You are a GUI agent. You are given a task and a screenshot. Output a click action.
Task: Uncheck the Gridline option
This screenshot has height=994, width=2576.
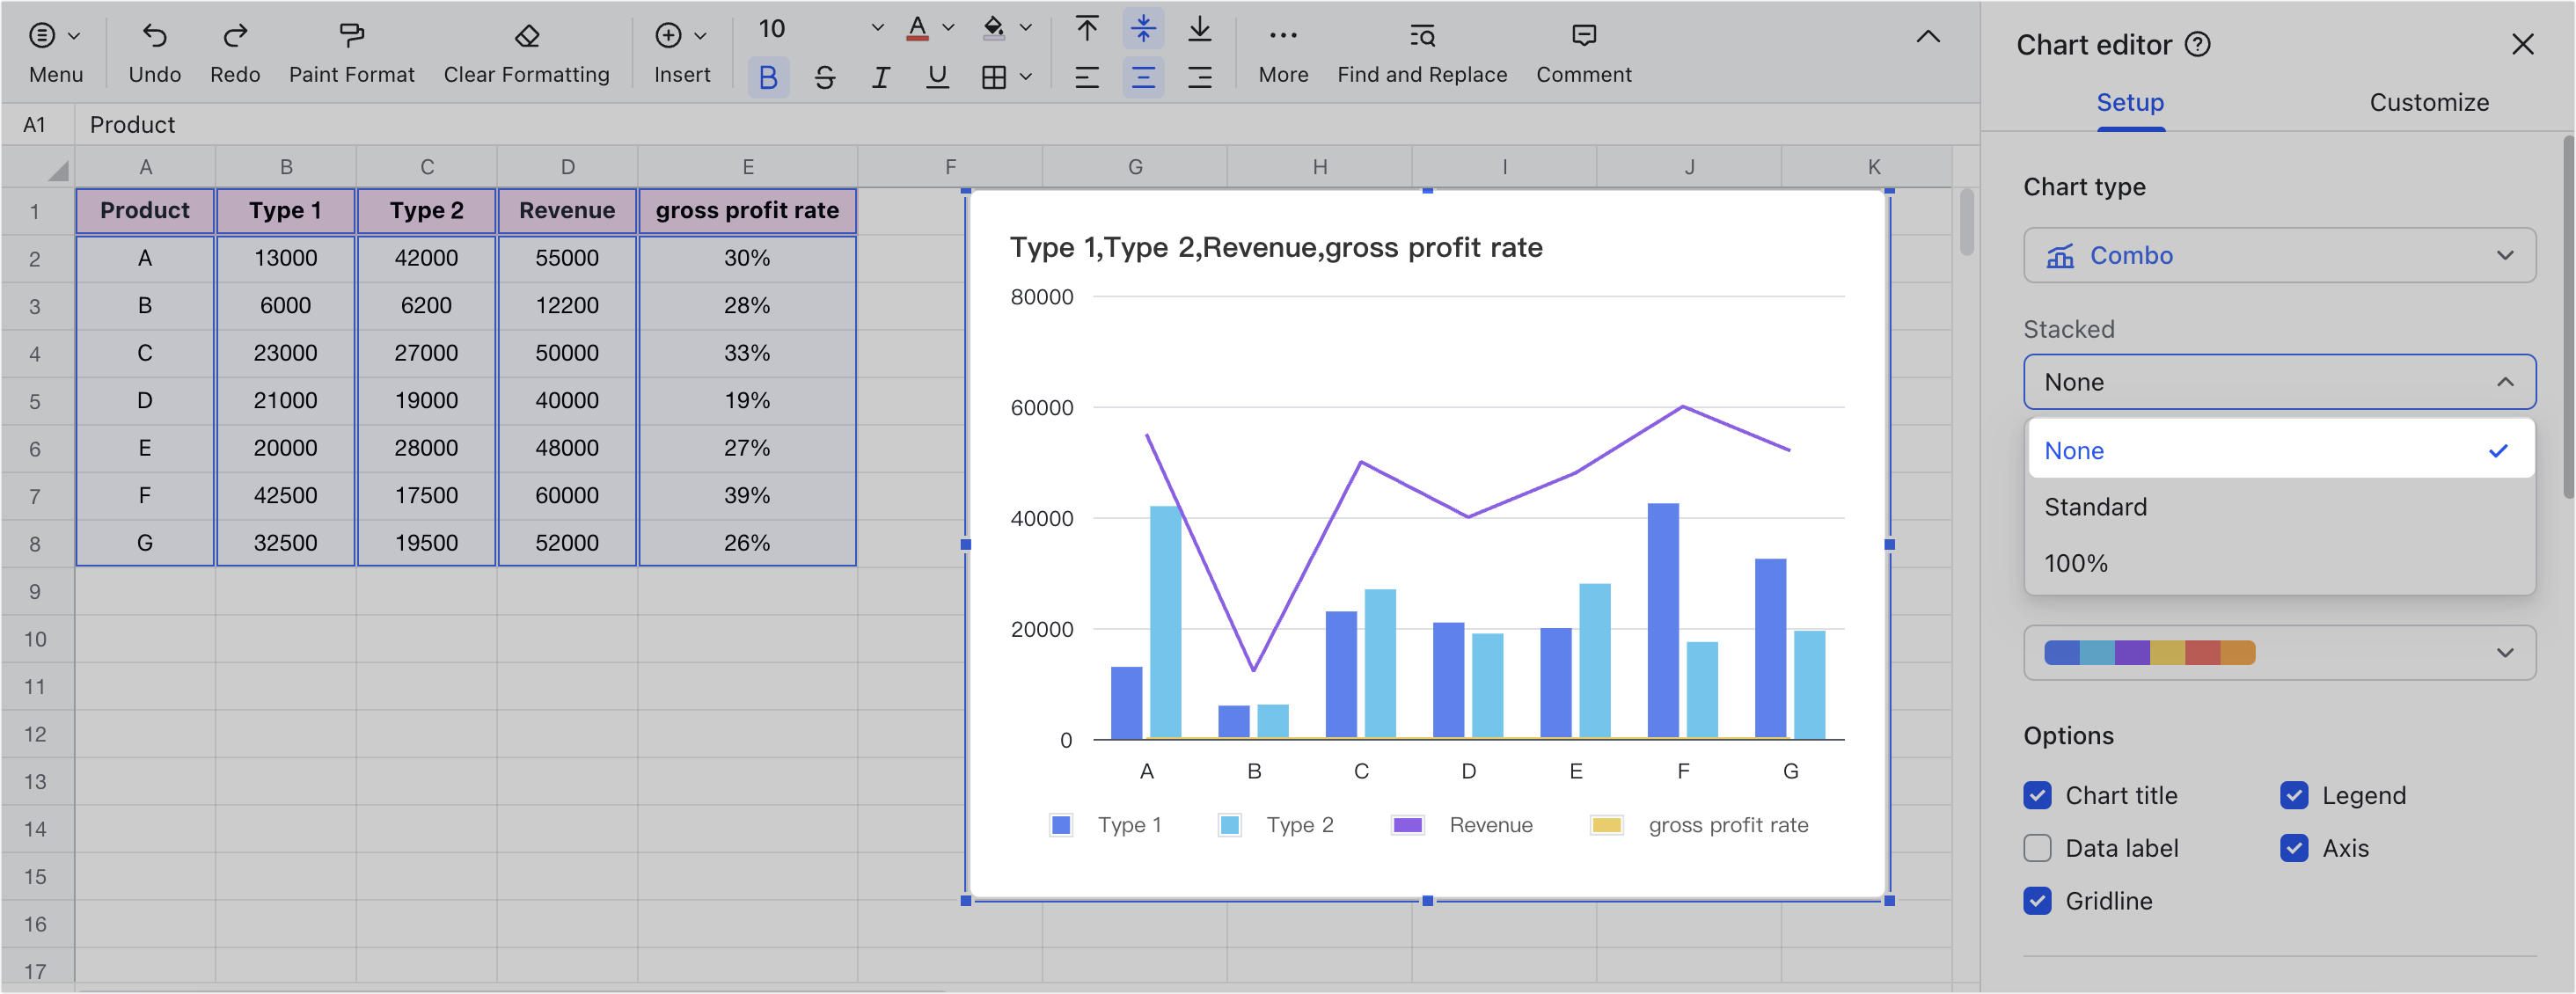[x=2037, y=901]
